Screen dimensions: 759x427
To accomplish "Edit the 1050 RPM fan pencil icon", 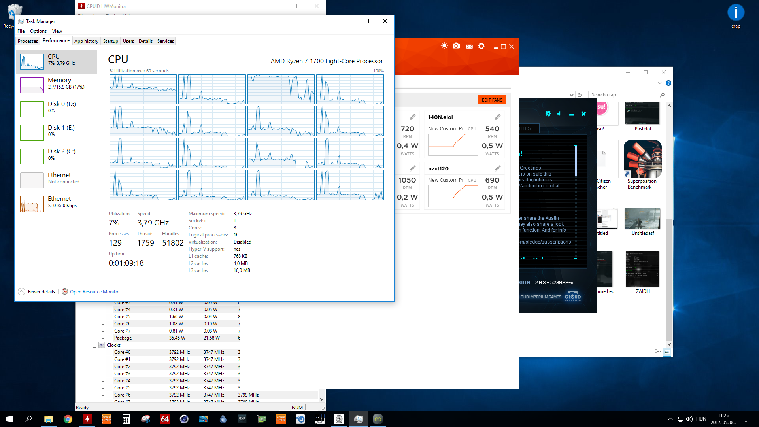I will (412, 168).
